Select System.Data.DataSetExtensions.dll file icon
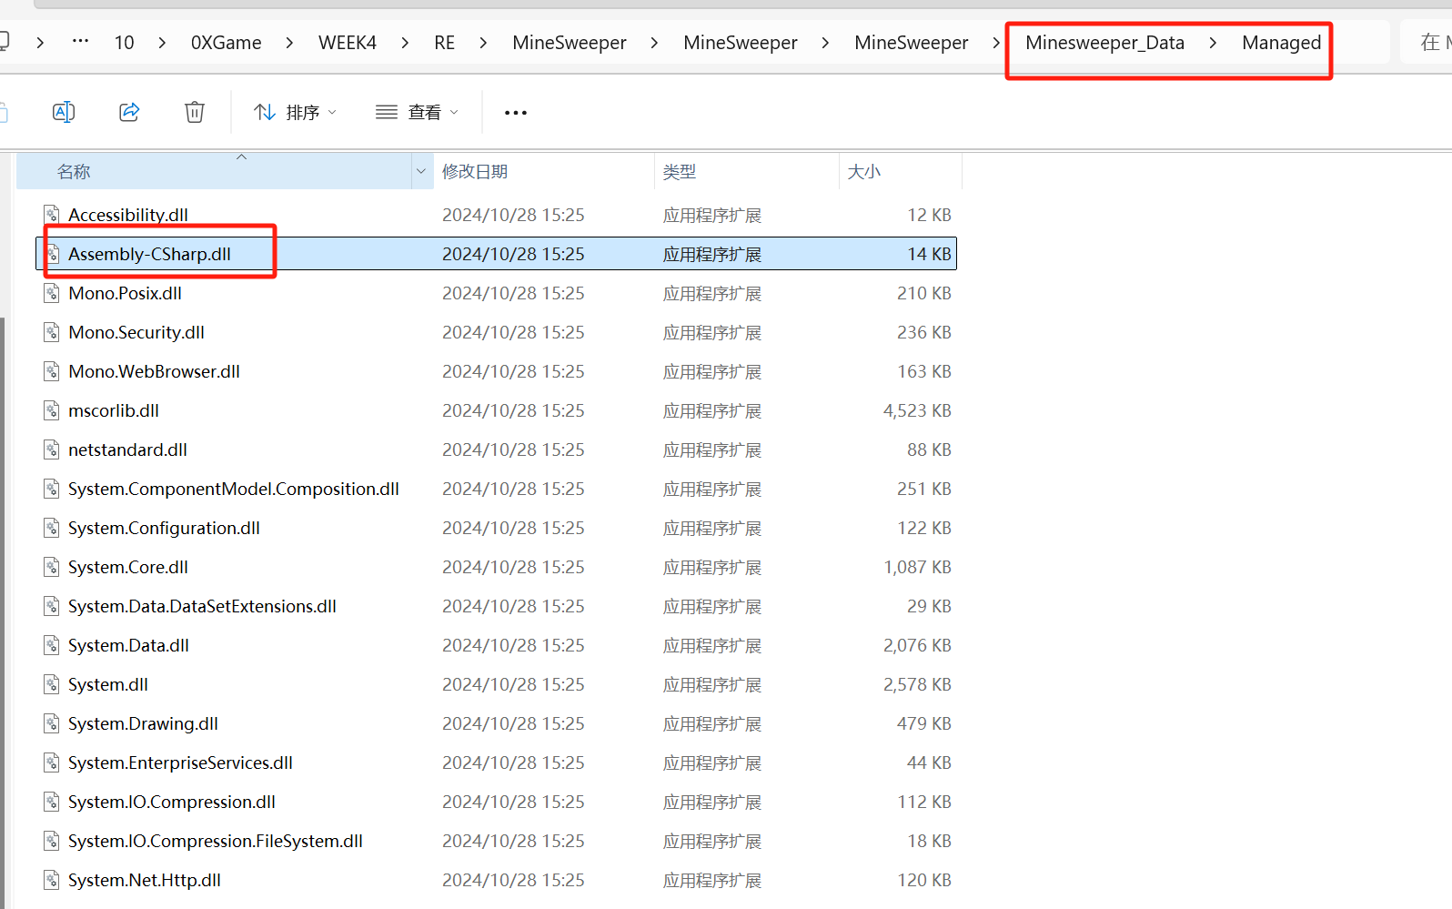1452x909 pixels. tap(53, 606)
